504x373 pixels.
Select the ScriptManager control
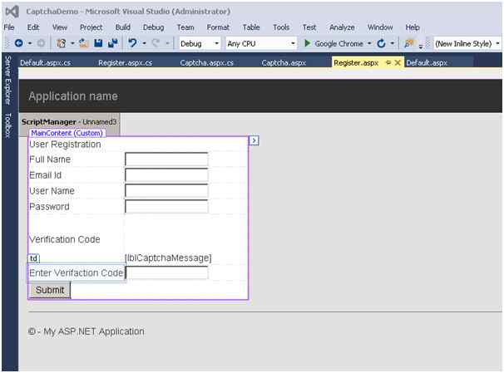click(x=69, y=121)
